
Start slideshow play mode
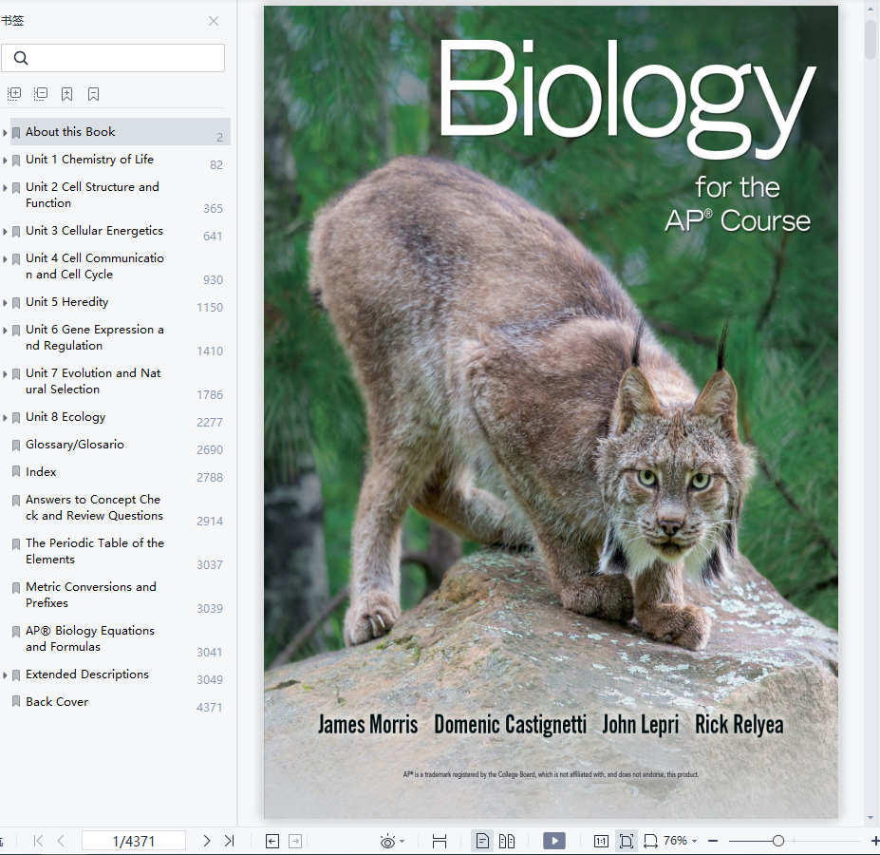click(554, 841)
